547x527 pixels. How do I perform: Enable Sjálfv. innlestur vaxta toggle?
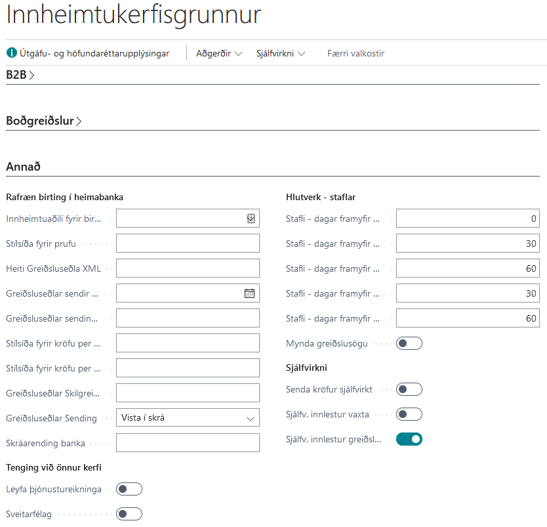[x=409, y=414]
